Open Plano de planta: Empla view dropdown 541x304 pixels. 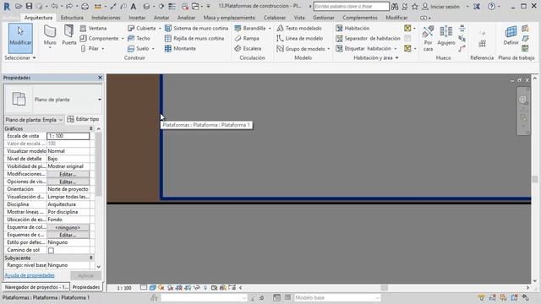(x=34, y=120)
